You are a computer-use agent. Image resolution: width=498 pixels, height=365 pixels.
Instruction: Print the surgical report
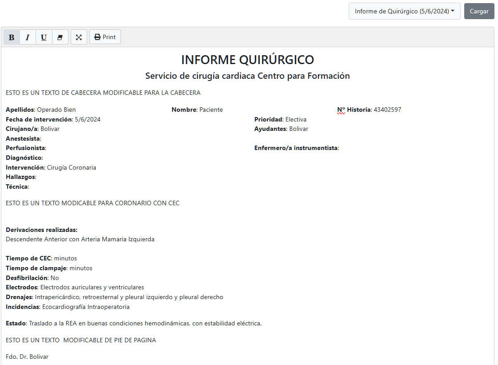coord(105,37)
